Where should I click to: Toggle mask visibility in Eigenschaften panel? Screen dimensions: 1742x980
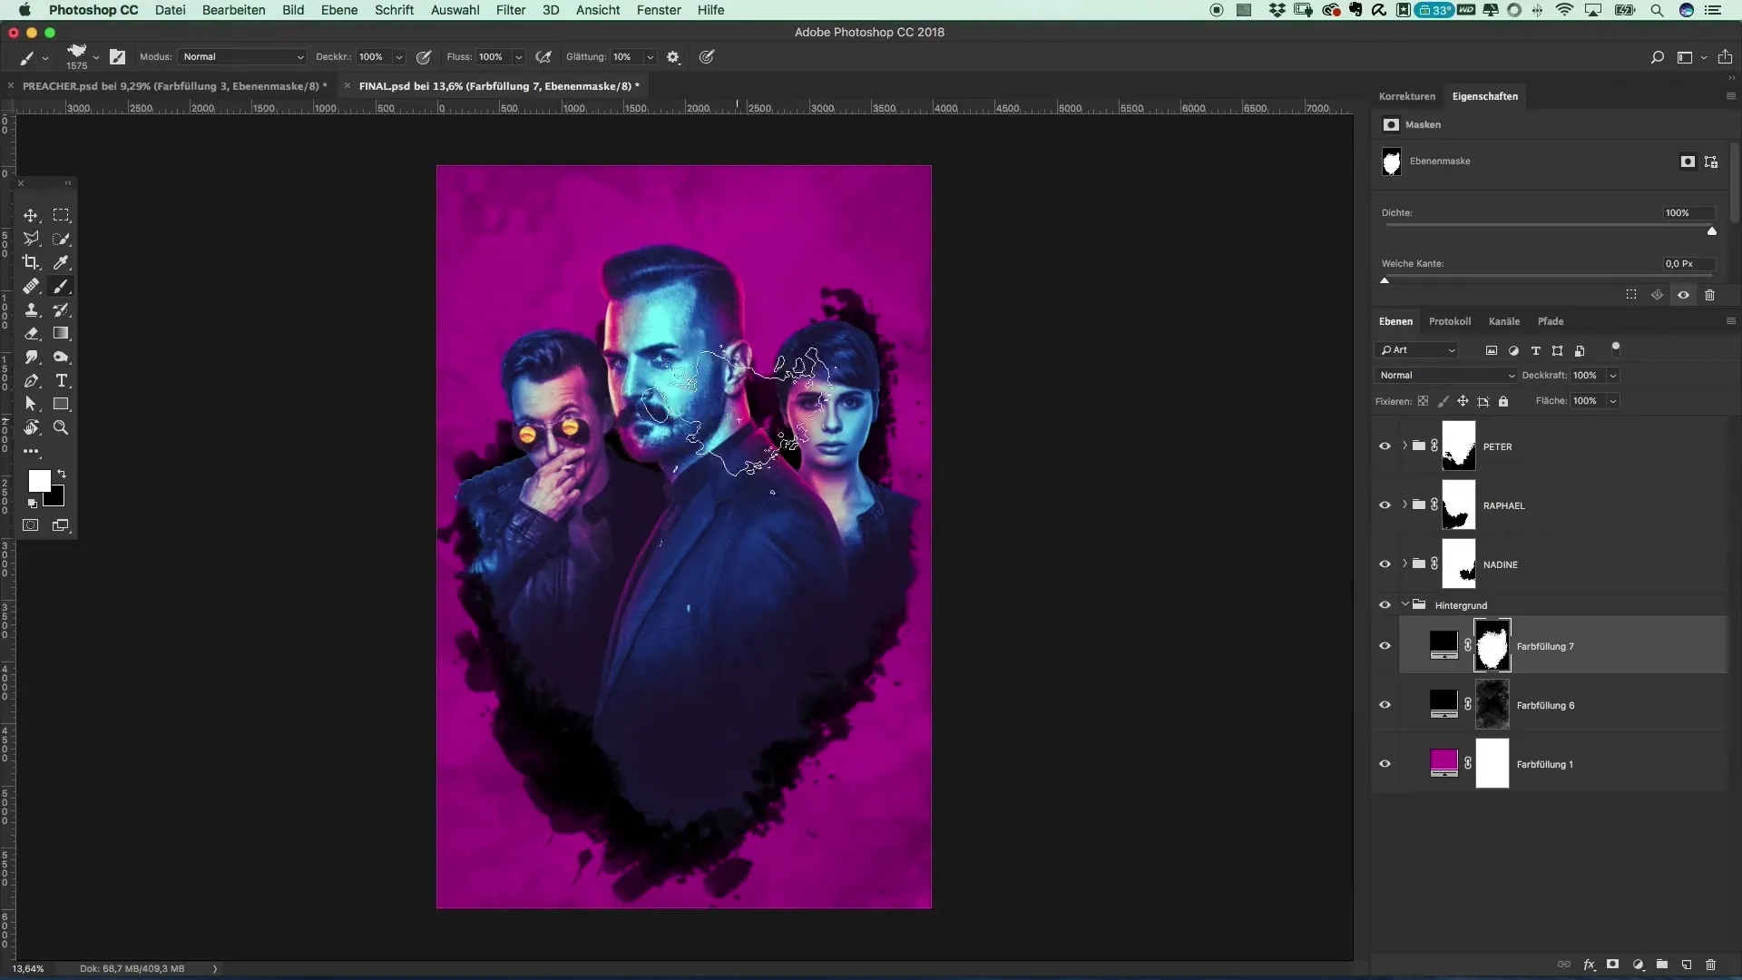tap(1683, 295)
